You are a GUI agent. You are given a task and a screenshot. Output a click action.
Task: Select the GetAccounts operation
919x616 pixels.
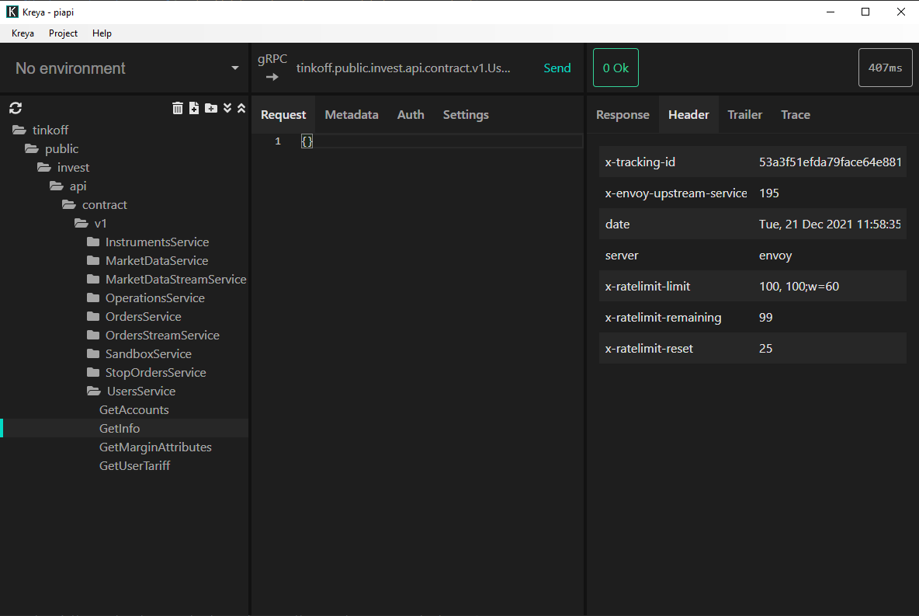pos(134,410)
